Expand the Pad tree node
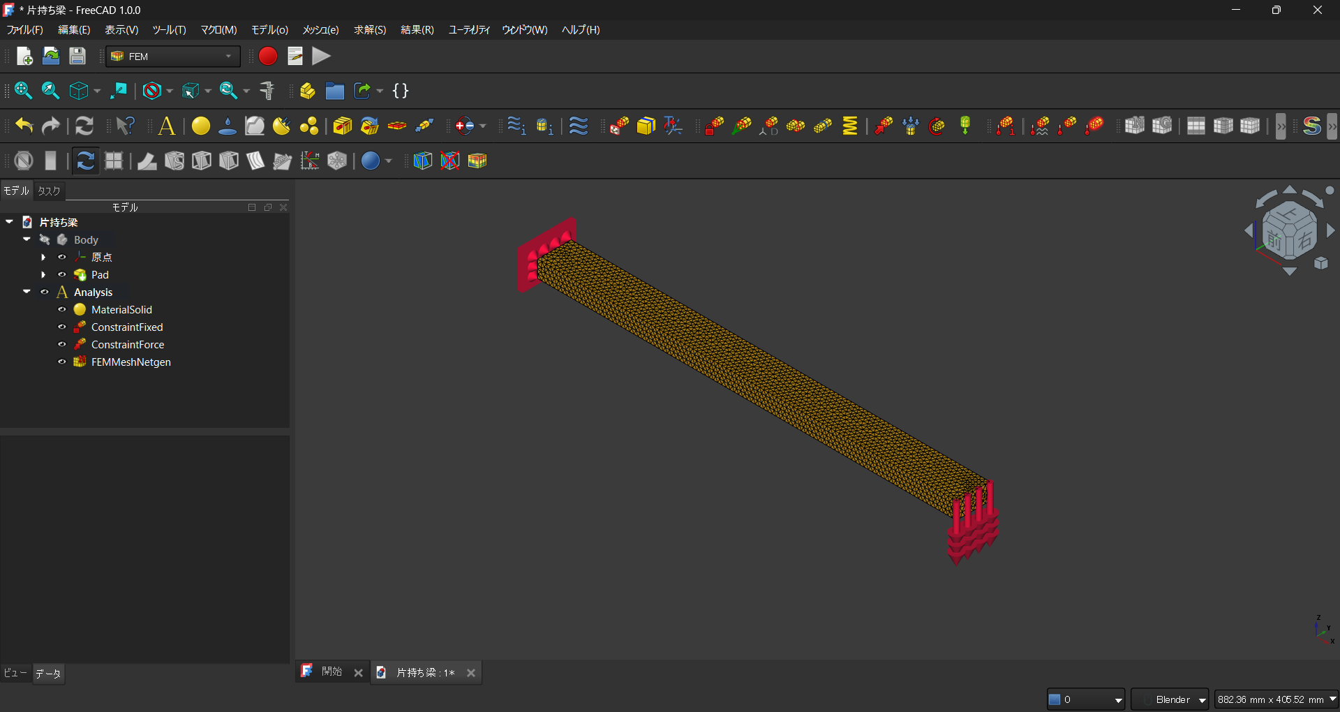This screenshot has height=712, width=1340. pos(43,275)
